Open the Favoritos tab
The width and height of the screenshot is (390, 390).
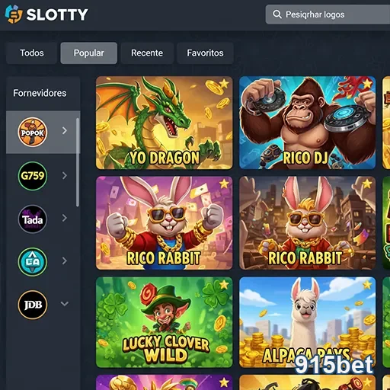pos(205,53)
